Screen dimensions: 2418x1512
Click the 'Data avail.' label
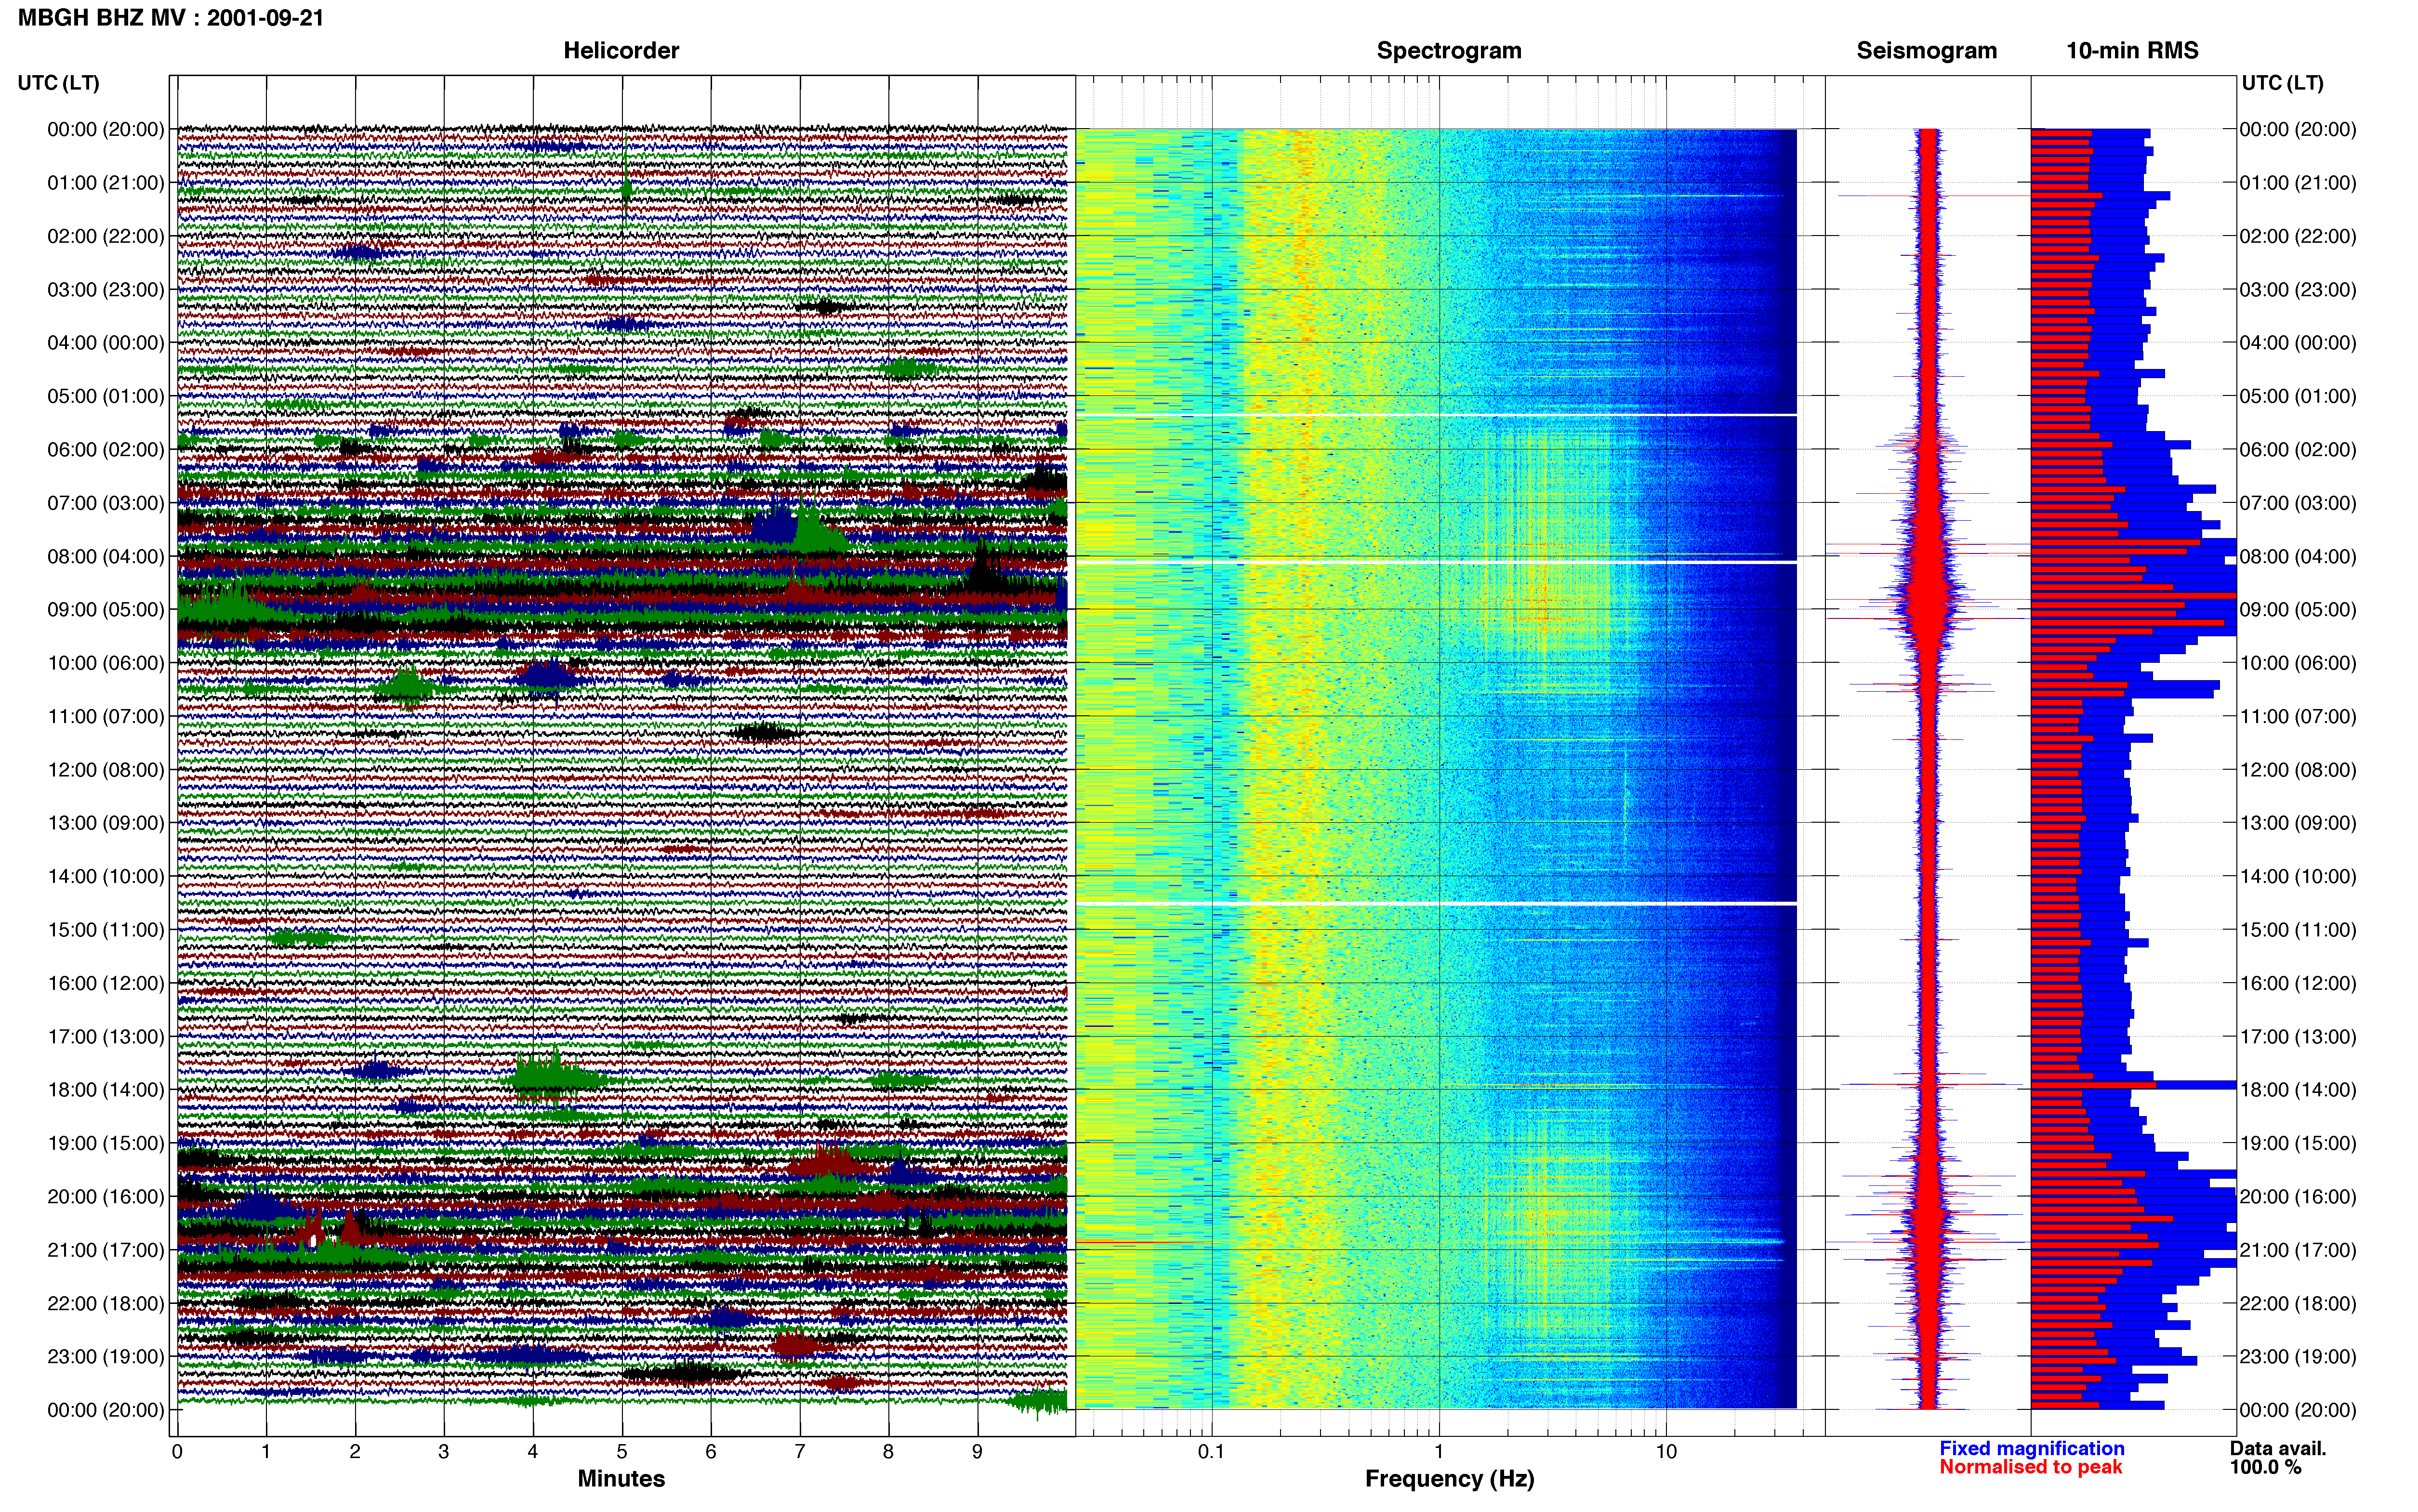click(2278, 1448)
